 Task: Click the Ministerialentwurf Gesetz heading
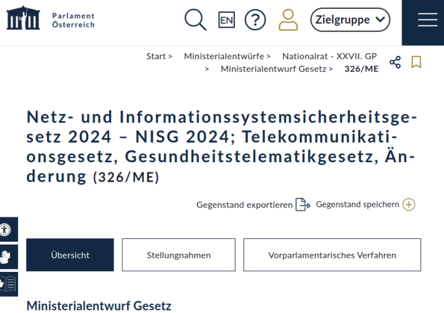point(99,306)
